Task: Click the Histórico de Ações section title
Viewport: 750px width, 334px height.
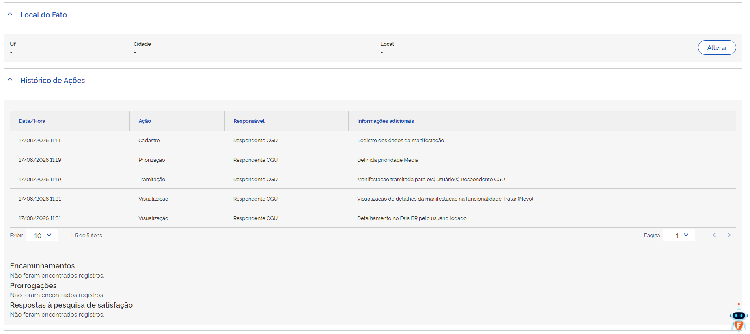Action: (x=52, y=80)
